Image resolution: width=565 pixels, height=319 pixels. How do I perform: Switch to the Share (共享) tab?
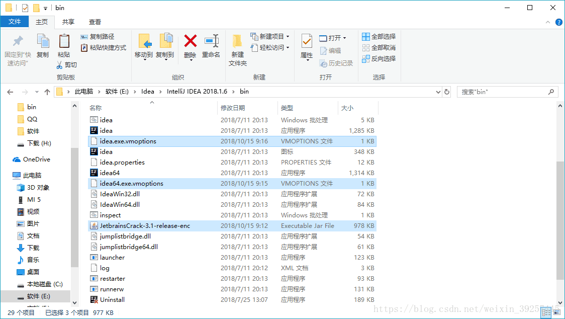[x=68, y=22]
